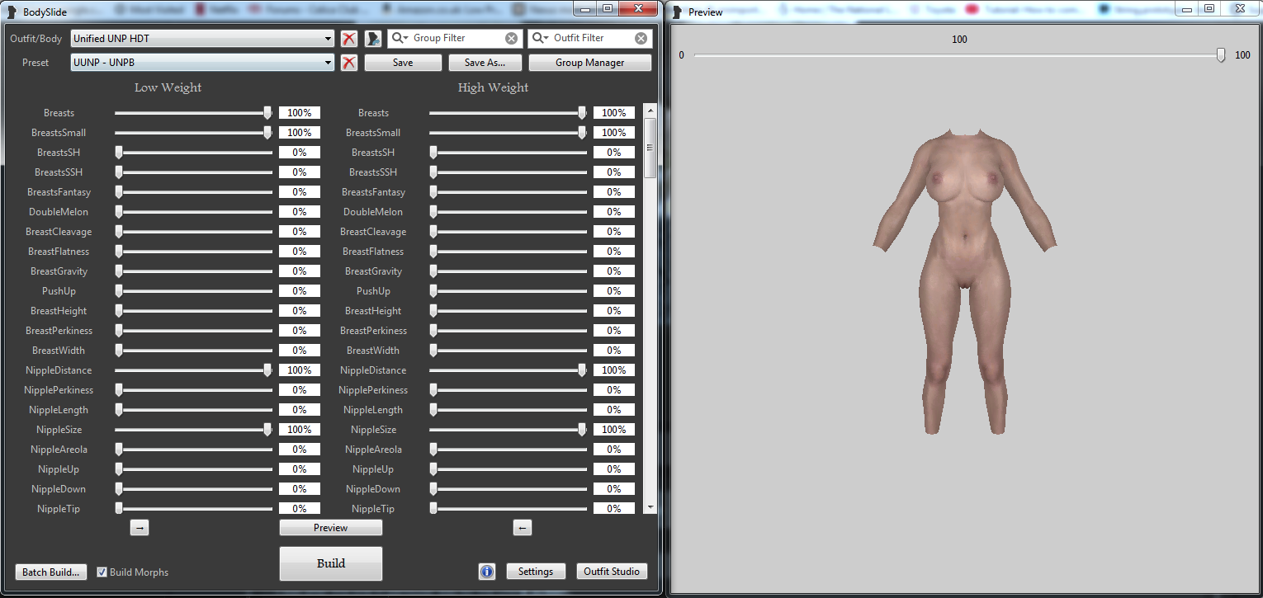
Task: Open the Group Filter search options
Action: (401, 39)
